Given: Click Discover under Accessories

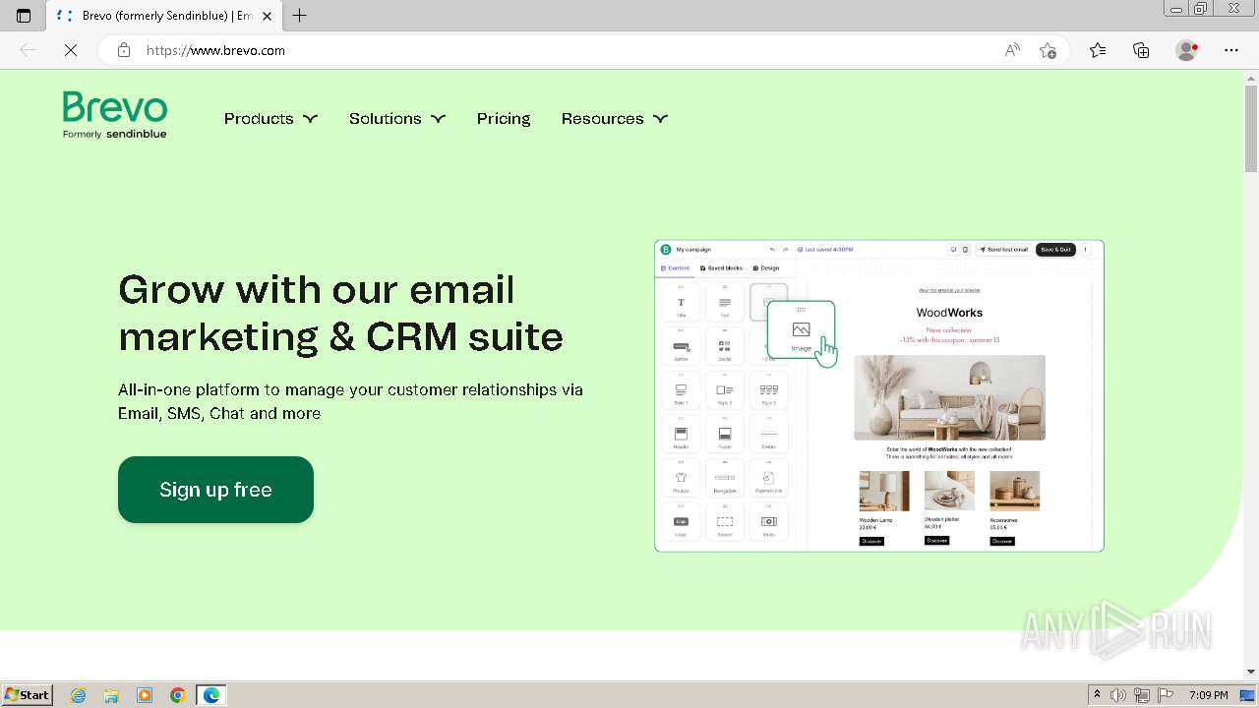Looking at the screenshot, I should tap(1002, 541).
